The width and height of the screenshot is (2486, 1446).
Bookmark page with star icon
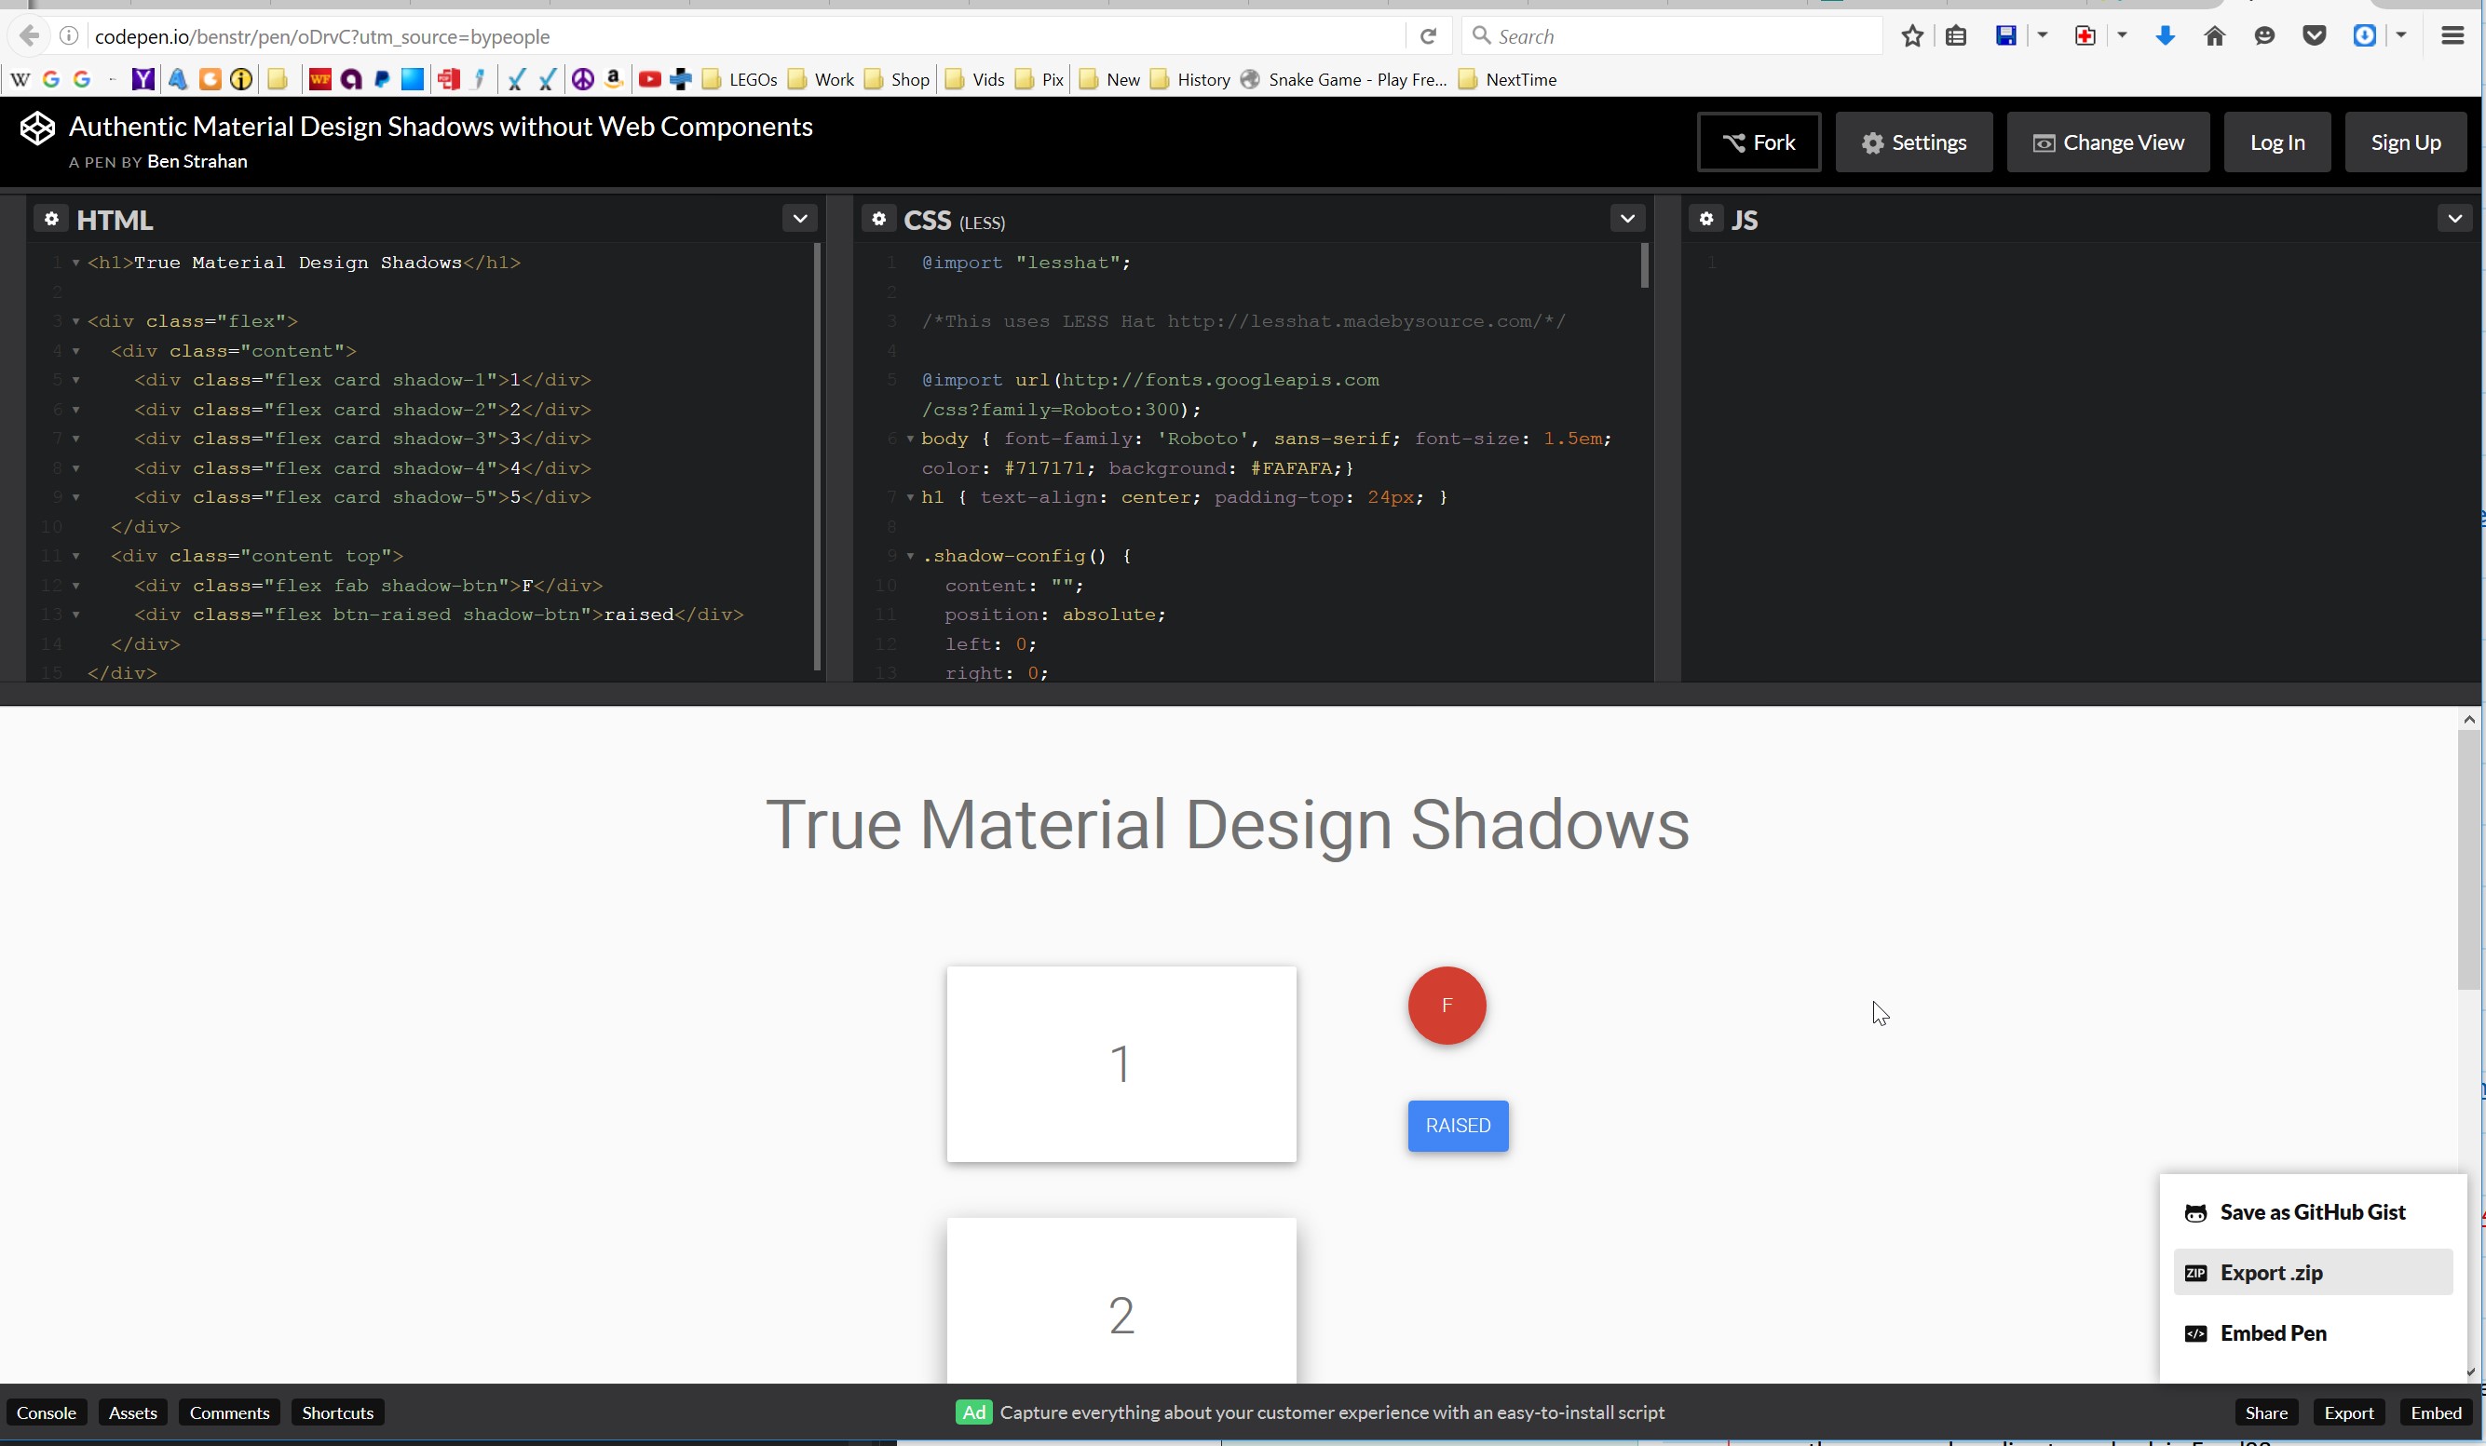click(1912, 36)
